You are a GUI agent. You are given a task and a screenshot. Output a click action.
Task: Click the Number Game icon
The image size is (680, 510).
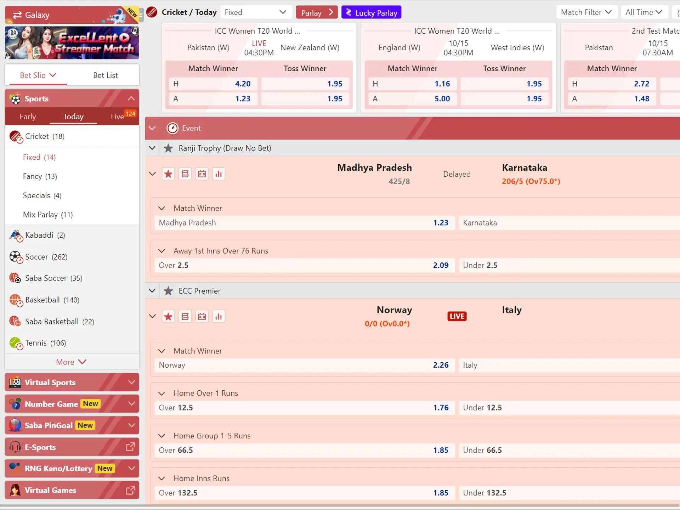tap(15, 404)
